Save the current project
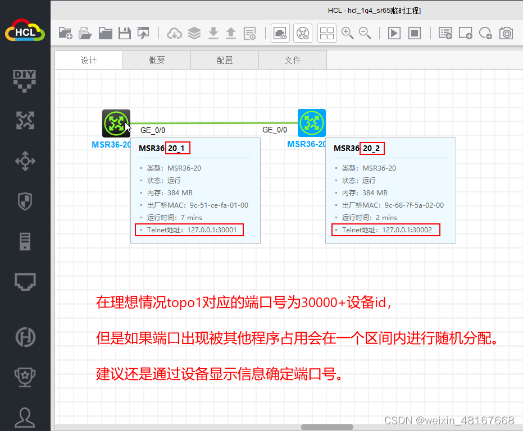This screenshot has height=431, width=523. click(x=125, y=33)
